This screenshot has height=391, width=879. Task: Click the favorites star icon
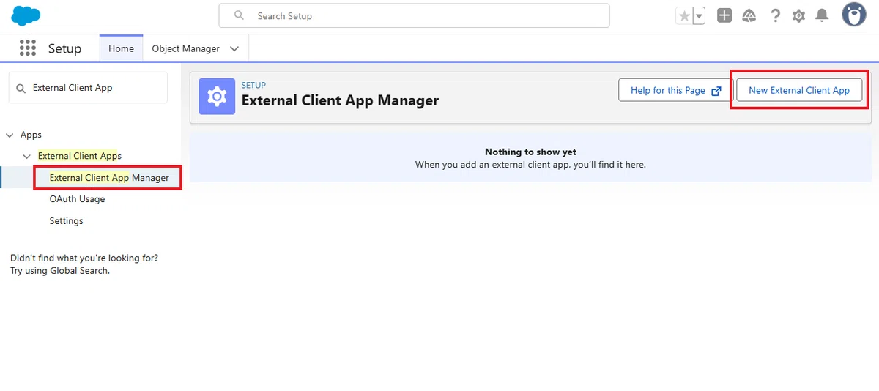click(x=684, y=15)
